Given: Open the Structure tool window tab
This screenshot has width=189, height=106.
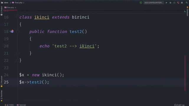Looking at the screenshot, I should (1, 81).
